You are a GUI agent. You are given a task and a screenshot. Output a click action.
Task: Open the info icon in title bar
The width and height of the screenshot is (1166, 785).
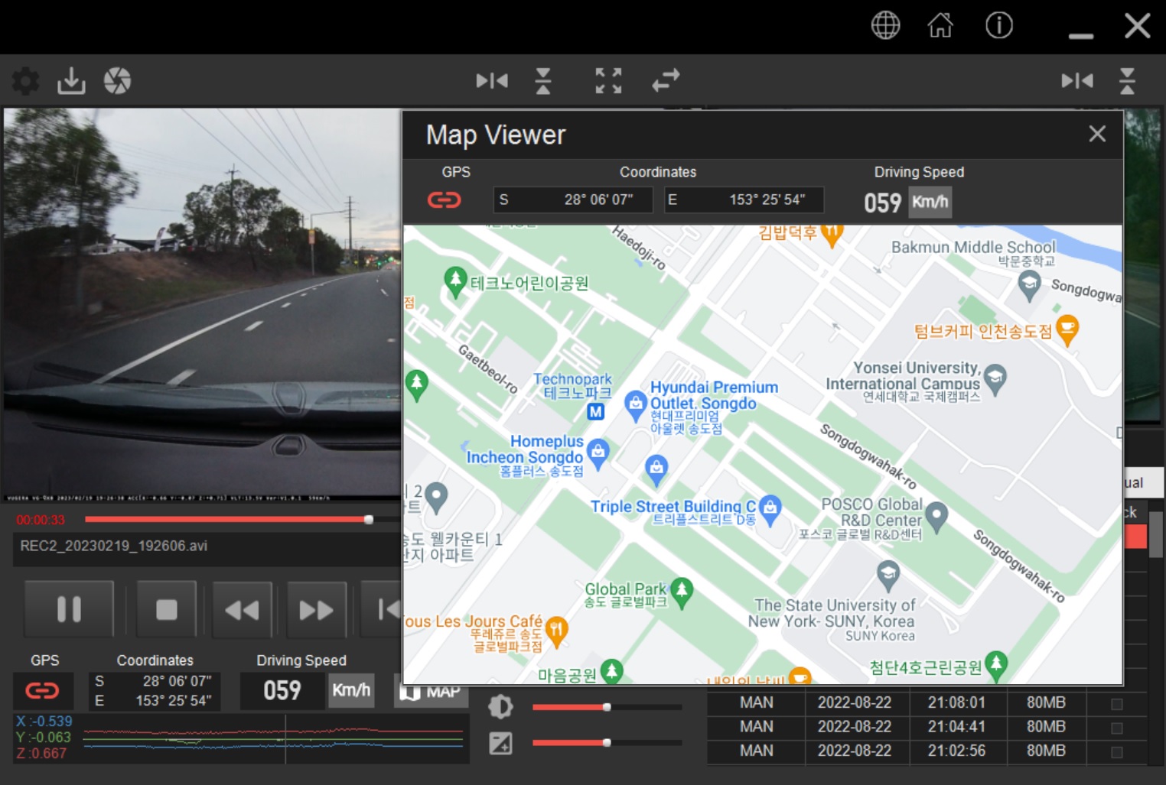(x=998, y=25)
